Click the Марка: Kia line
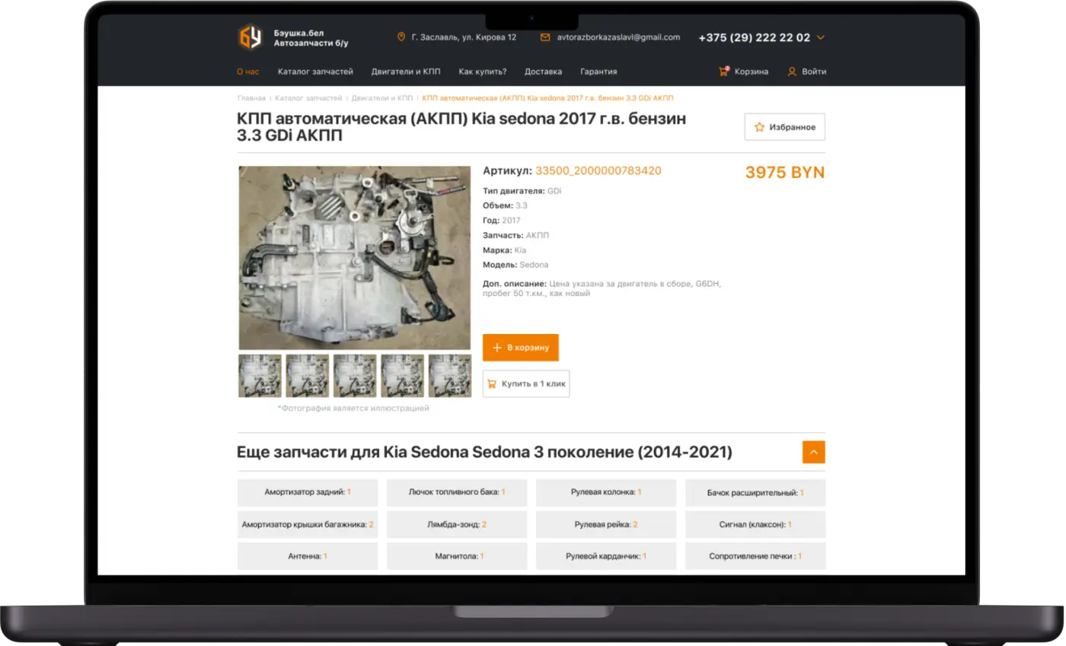The image size is (1066, 646). coord(504,250)
